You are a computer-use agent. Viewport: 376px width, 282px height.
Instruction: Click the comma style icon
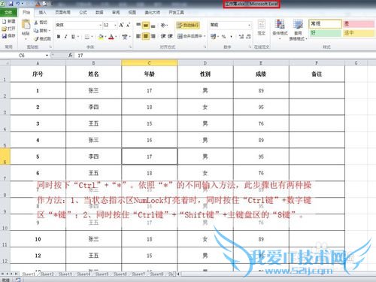[231, 37]
